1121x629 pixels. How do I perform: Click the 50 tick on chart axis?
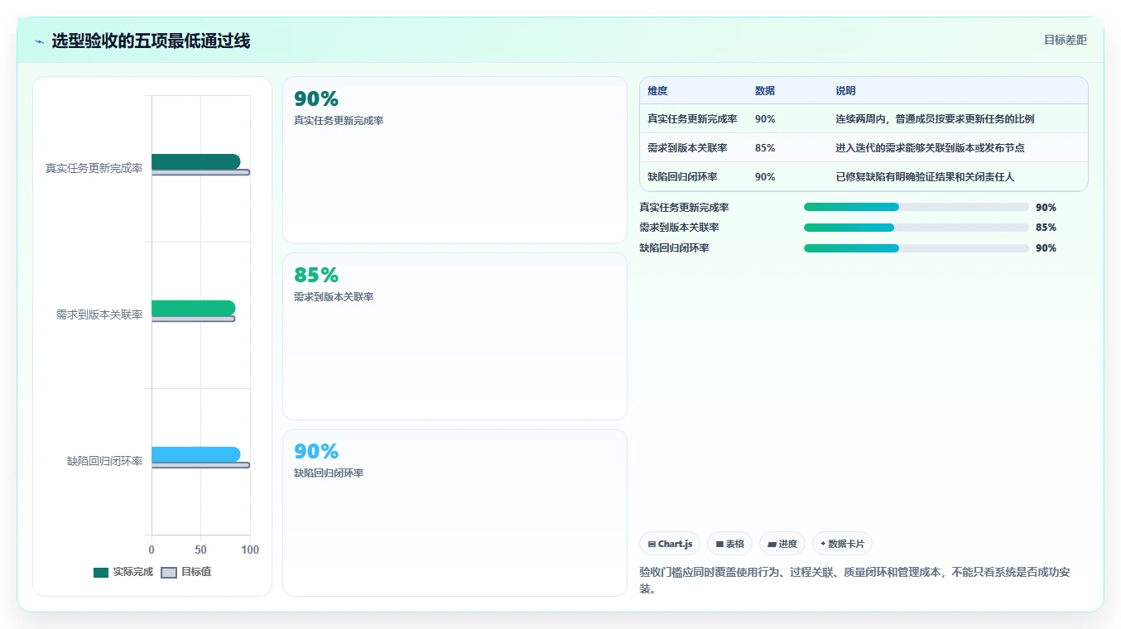tap(200, 550)
